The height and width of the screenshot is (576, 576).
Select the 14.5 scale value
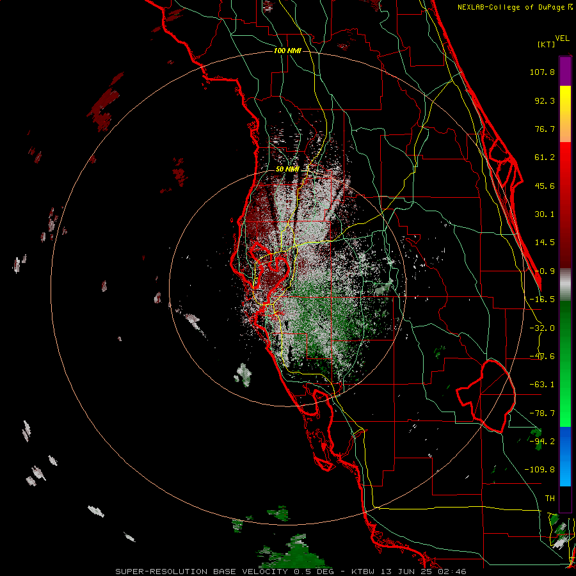545,243
